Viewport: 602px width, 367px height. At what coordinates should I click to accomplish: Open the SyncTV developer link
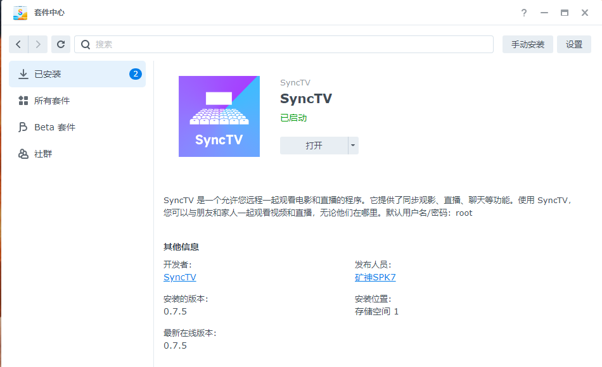click(180, 277)
